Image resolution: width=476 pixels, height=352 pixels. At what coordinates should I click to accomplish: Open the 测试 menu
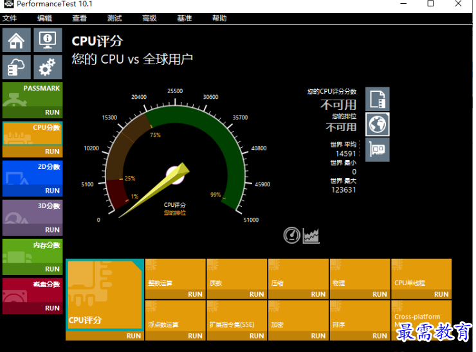tap(114, 18)
